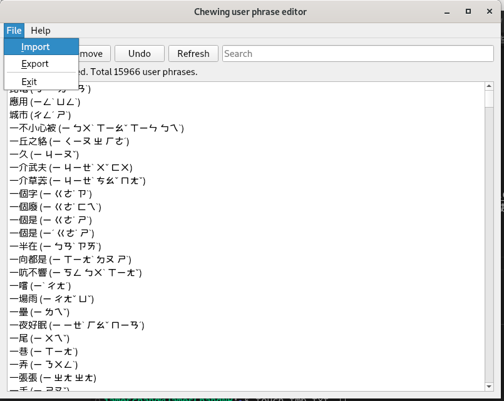Focus the Search input field
Image resolution: width=504 pixels, height=401 pixels.
coord(357,53)
